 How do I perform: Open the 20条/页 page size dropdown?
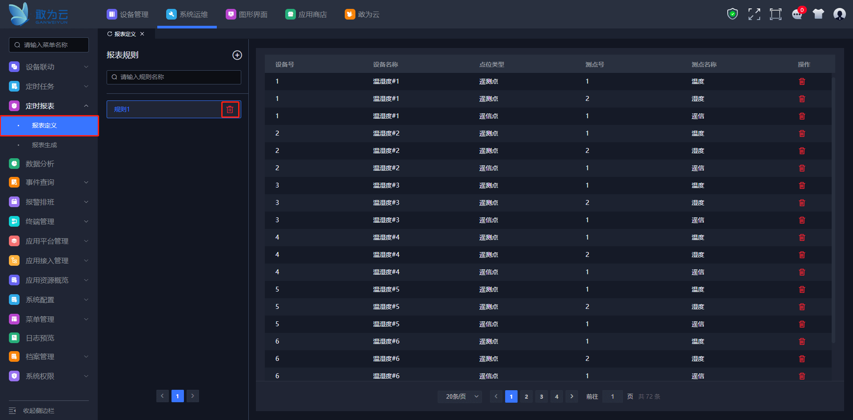pyautogui.click(x=459, y=396)
